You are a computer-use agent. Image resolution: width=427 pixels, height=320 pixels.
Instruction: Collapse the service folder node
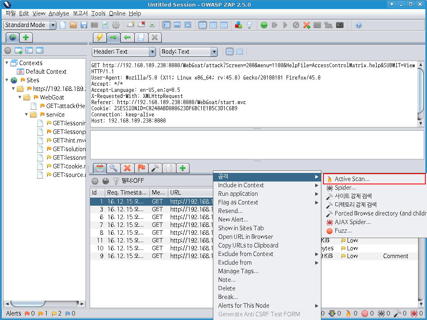[27, 114]
